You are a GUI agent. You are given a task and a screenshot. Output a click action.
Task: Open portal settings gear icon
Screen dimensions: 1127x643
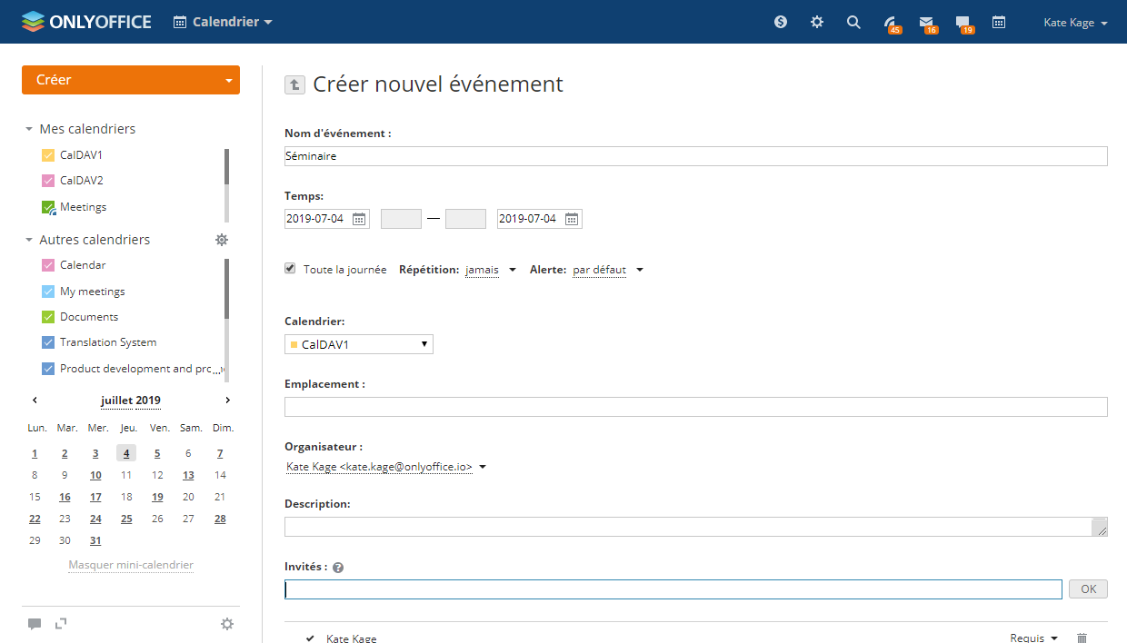point(817,23)
